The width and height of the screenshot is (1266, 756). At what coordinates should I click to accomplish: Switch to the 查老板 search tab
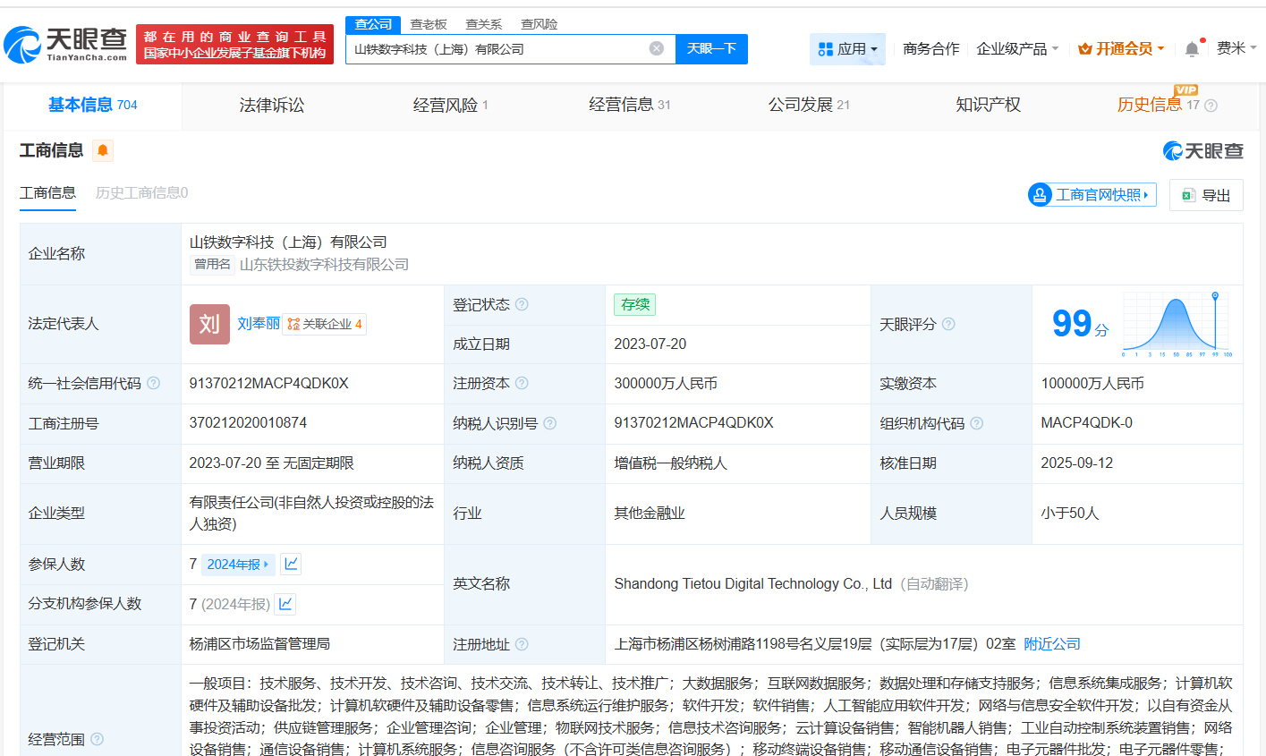point(429,24)
